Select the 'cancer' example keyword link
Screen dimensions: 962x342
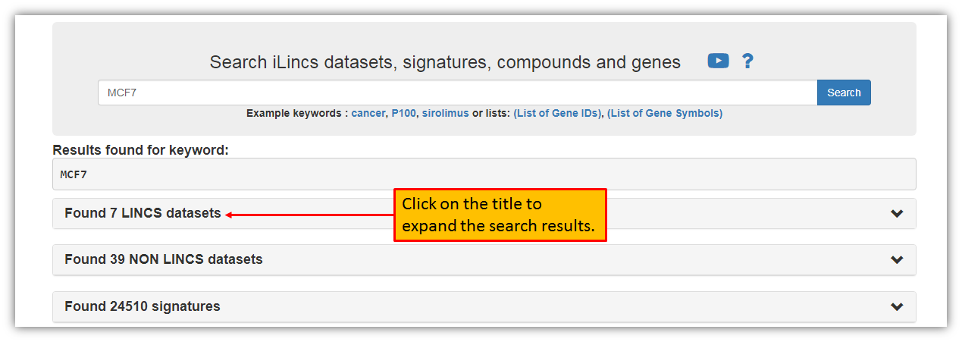(x=368, y=114)
